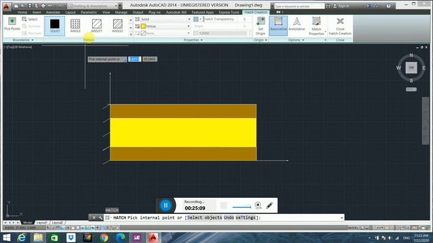Open the AutoCAD application menu

coord(6,6)
